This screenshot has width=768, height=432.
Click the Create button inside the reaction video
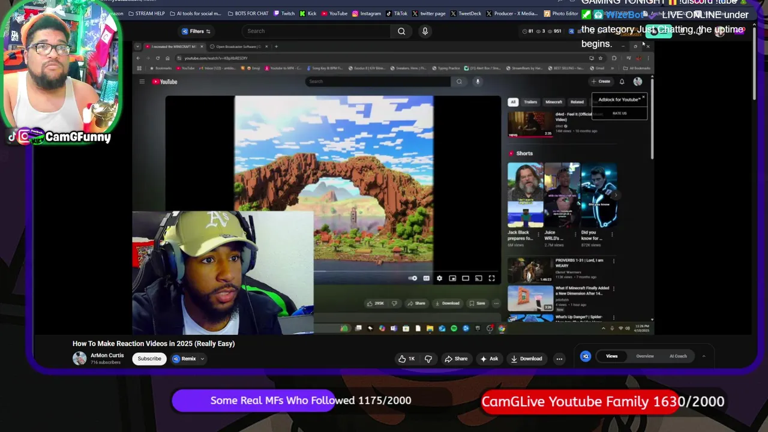point(601,82)
